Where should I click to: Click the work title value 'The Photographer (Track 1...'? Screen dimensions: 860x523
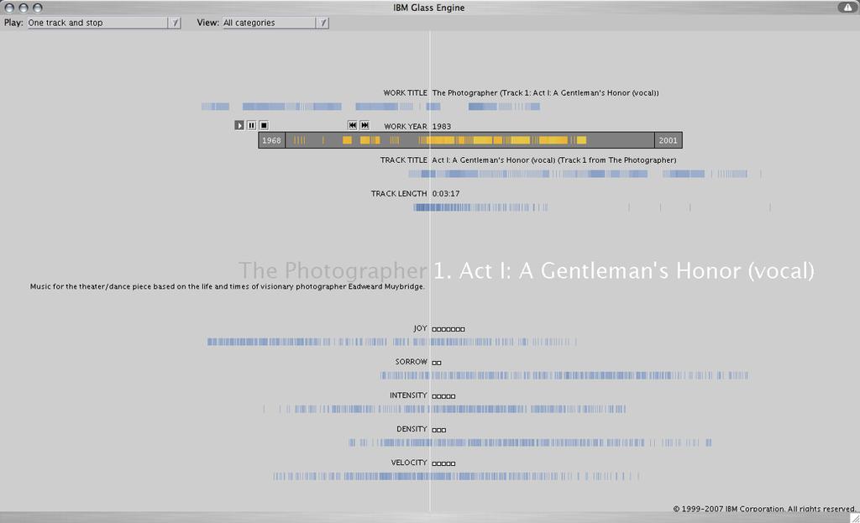(546, 93)
